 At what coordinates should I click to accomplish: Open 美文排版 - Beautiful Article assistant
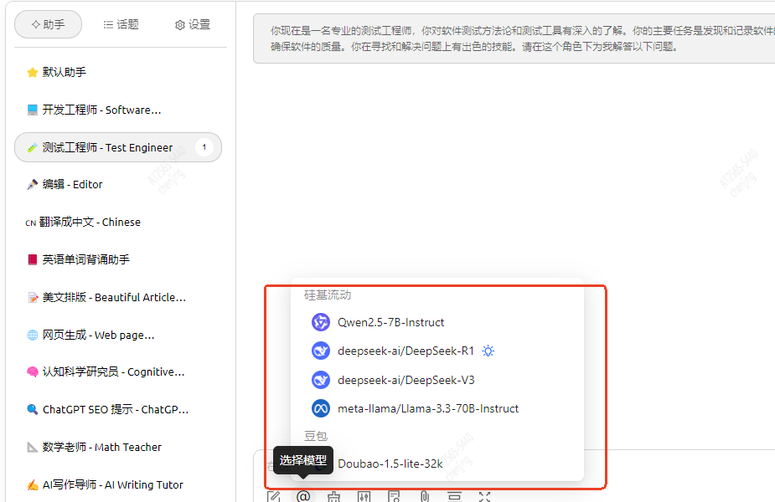(x=117, y=297)
